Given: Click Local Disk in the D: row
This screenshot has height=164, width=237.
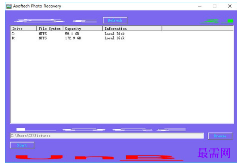Looking at the screenshot, I should click(x=115, y=38).
